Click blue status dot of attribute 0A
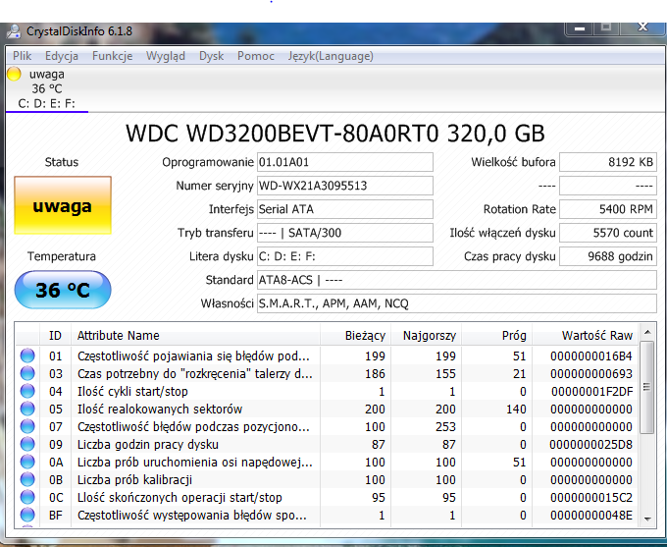The image size is (667, 547). point(27,462)
